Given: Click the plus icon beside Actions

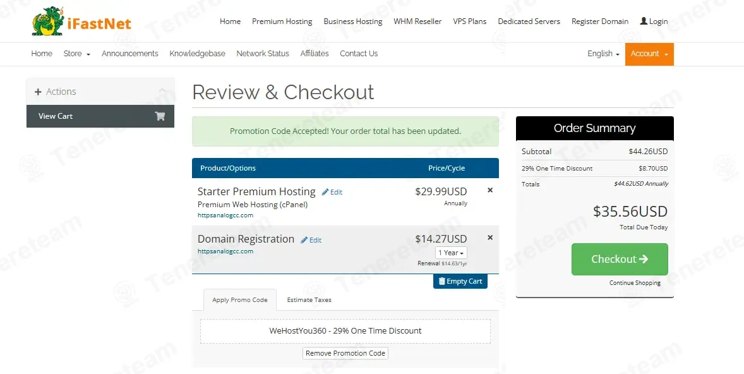Looking at the screenshot, I should point(38,92).
